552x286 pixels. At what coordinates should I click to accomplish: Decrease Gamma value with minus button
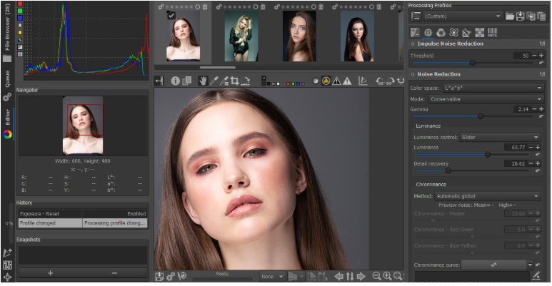[535, 109]
